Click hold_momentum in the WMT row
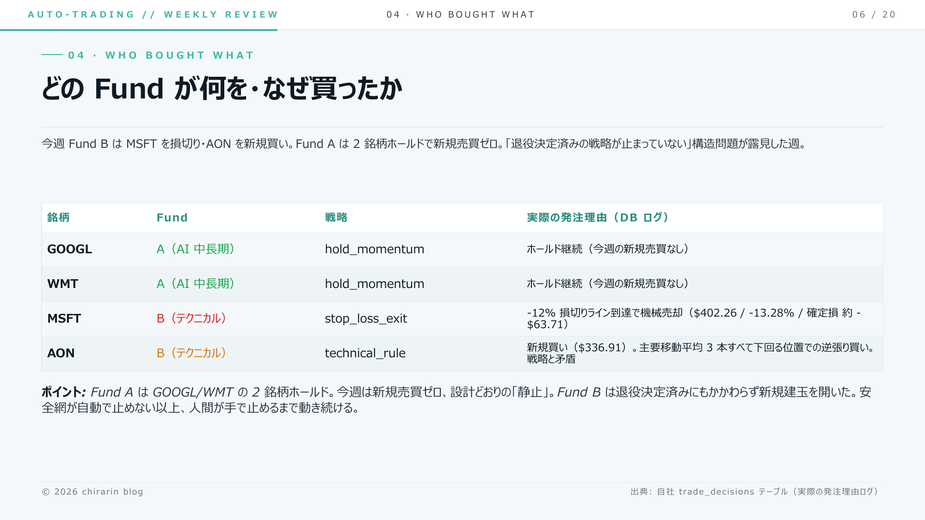Image resolution: width=925 pixels, height=520 pixels. tap(374, 284)
